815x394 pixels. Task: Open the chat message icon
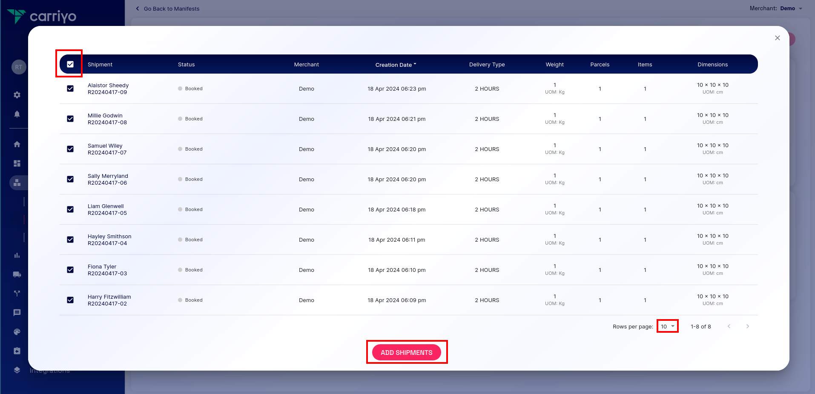pos(17,313)
